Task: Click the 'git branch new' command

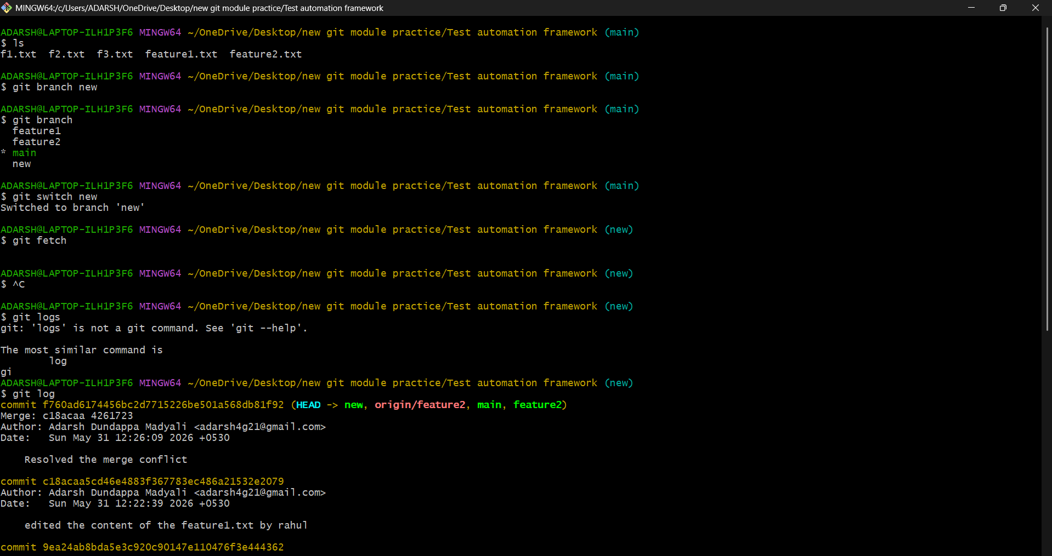Action: (x=55, y=87)
